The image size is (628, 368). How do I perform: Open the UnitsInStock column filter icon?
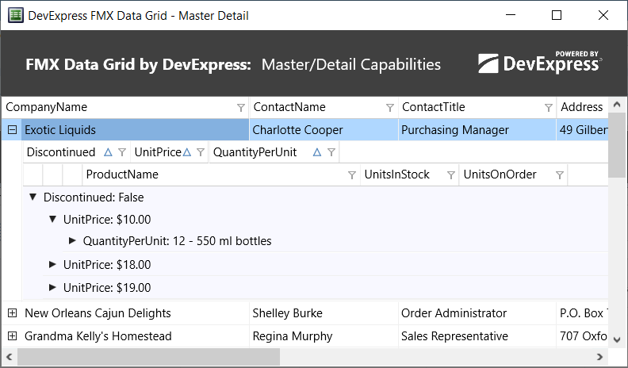coord(451,175)
